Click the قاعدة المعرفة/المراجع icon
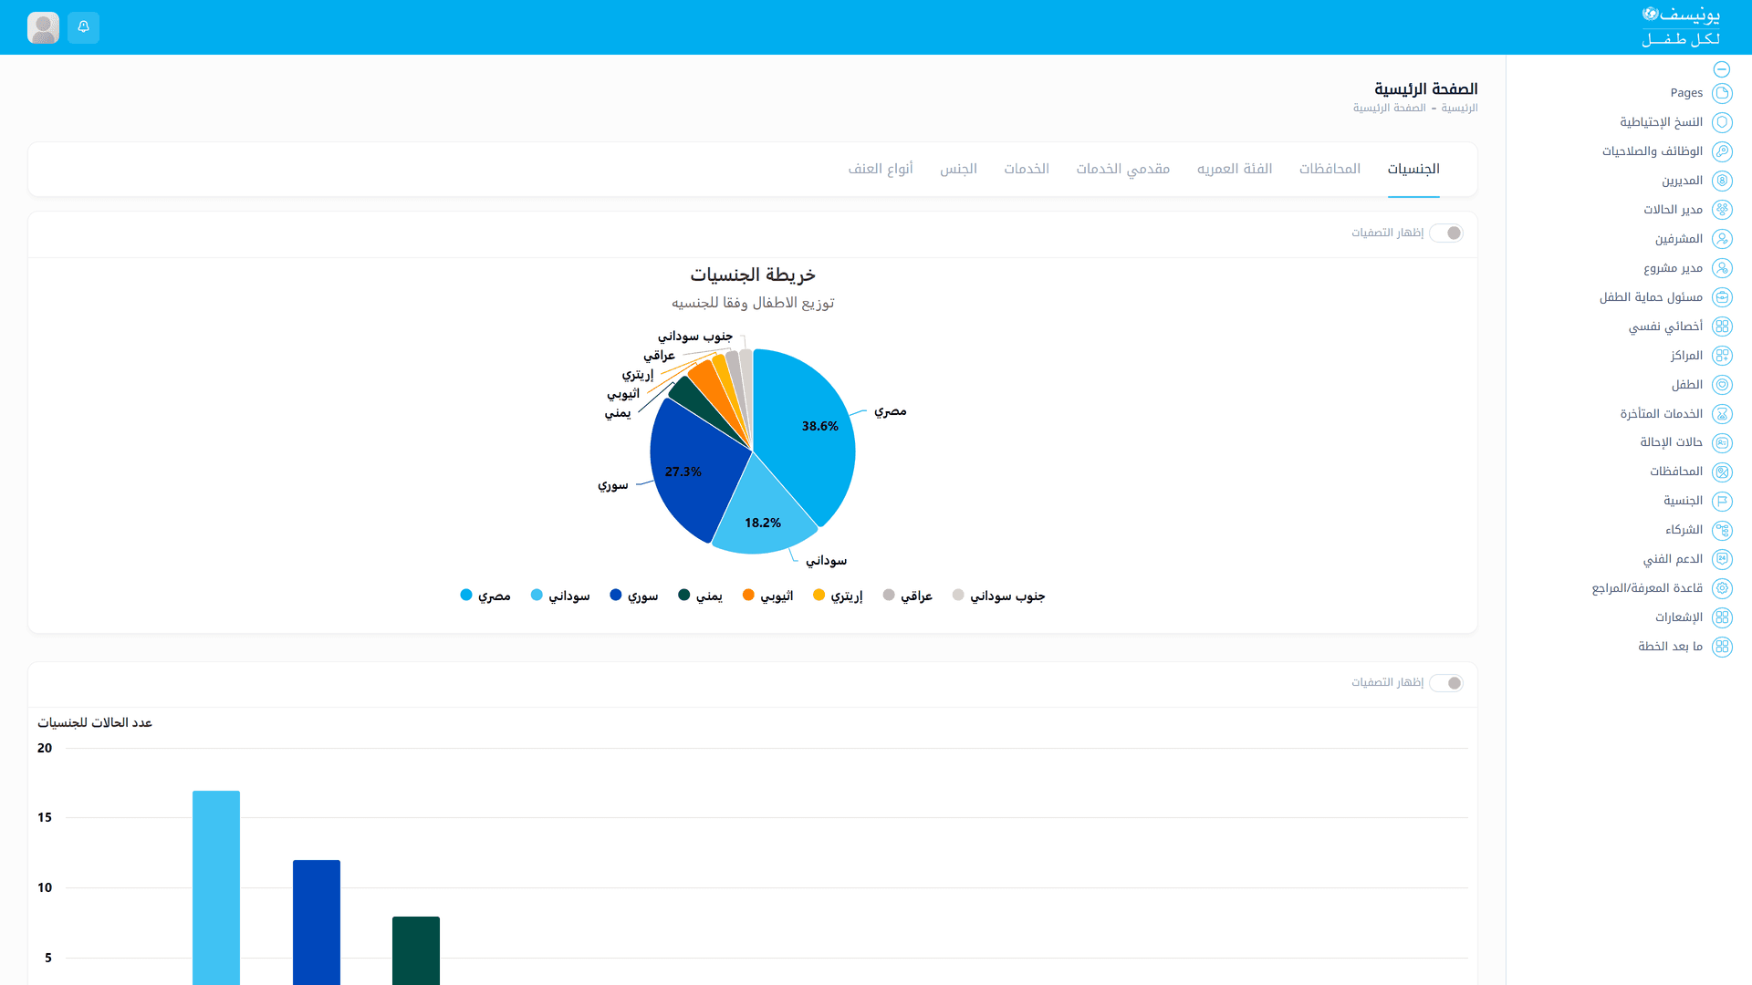This screenshot has width=1752, height=985. pos(1722,588)
